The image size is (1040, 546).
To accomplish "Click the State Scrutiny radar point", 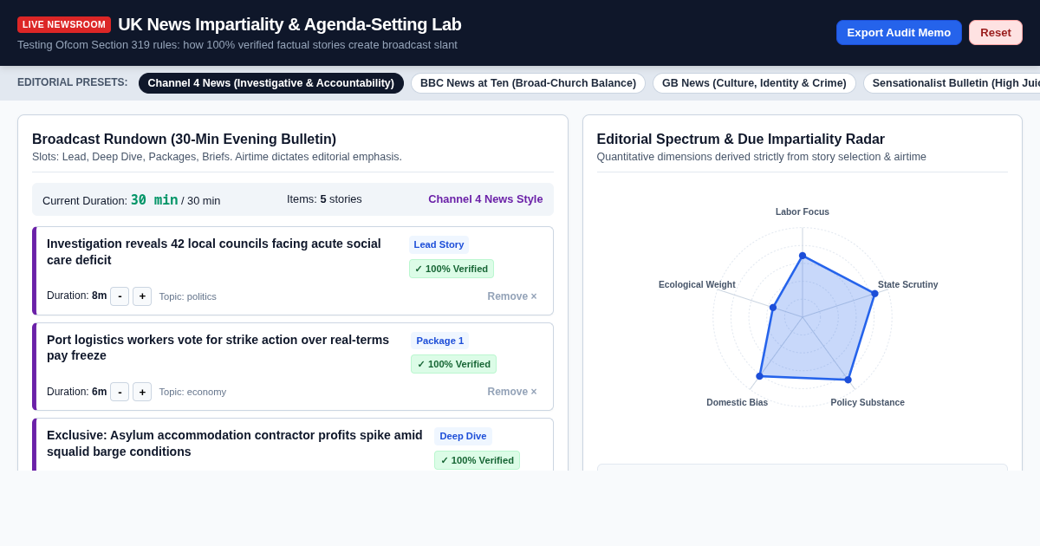I will tap(874, 294).
